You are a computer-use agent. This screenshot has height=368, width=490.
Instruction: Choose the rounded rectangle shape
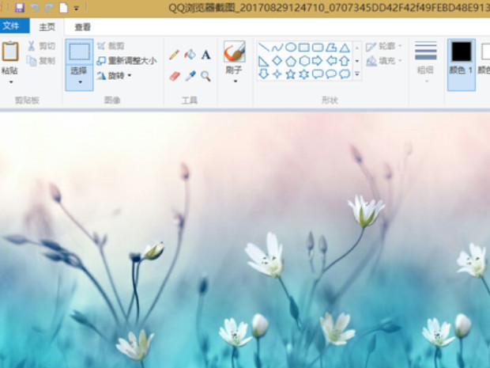tap(318, 47)
